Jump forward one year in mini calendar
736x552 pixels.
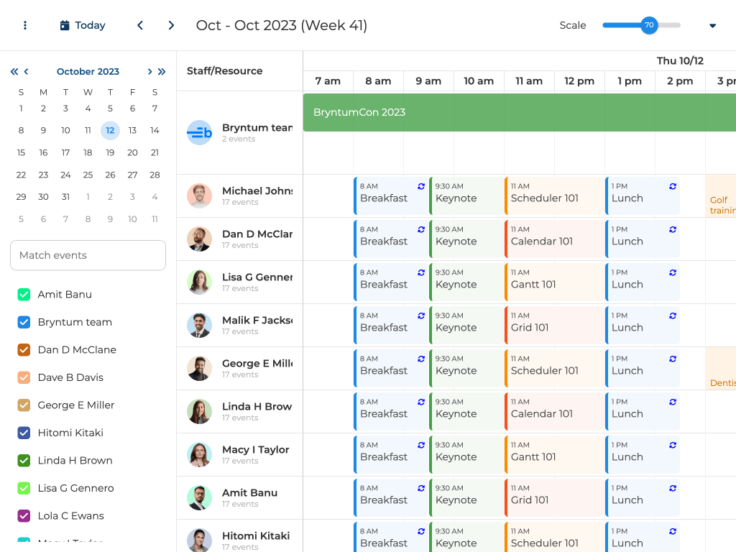[x=162, y=72]
